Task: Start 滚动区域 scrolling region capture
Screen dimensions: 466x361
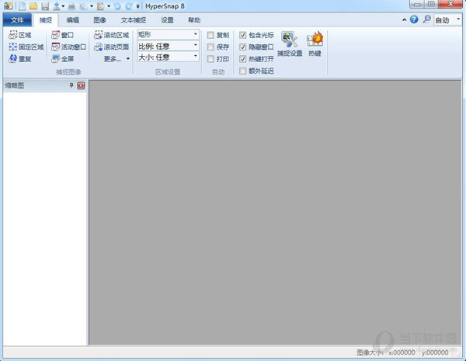Action: [111, 36]
